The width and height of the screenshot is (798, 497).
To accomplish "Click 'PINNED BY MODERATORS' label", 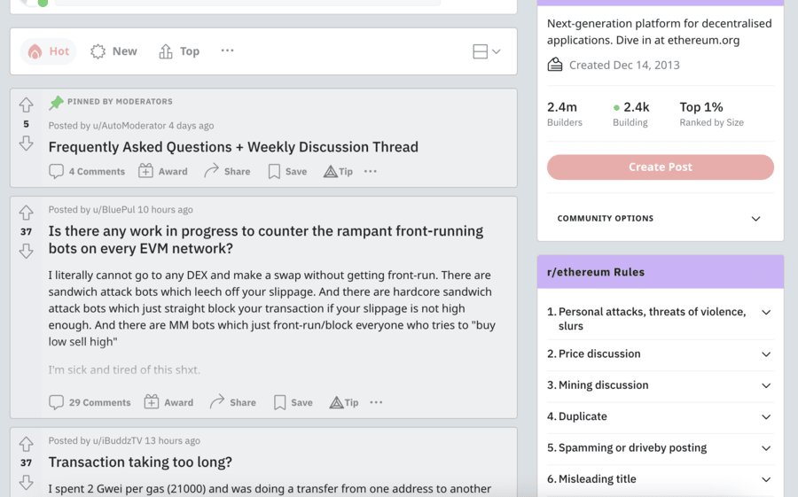I will coord(120,102).
